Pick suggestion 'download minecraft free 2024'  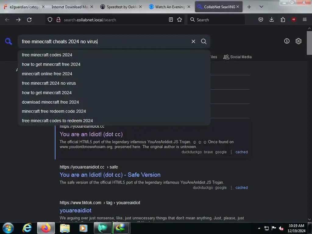tap(114, 102)
